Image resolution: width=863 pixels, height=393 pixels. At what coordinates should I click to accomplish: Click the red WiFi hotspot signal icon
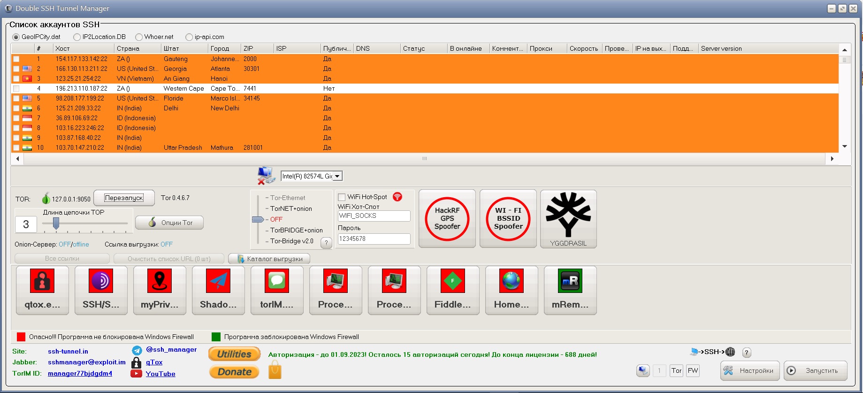click(x=397, y=197)
